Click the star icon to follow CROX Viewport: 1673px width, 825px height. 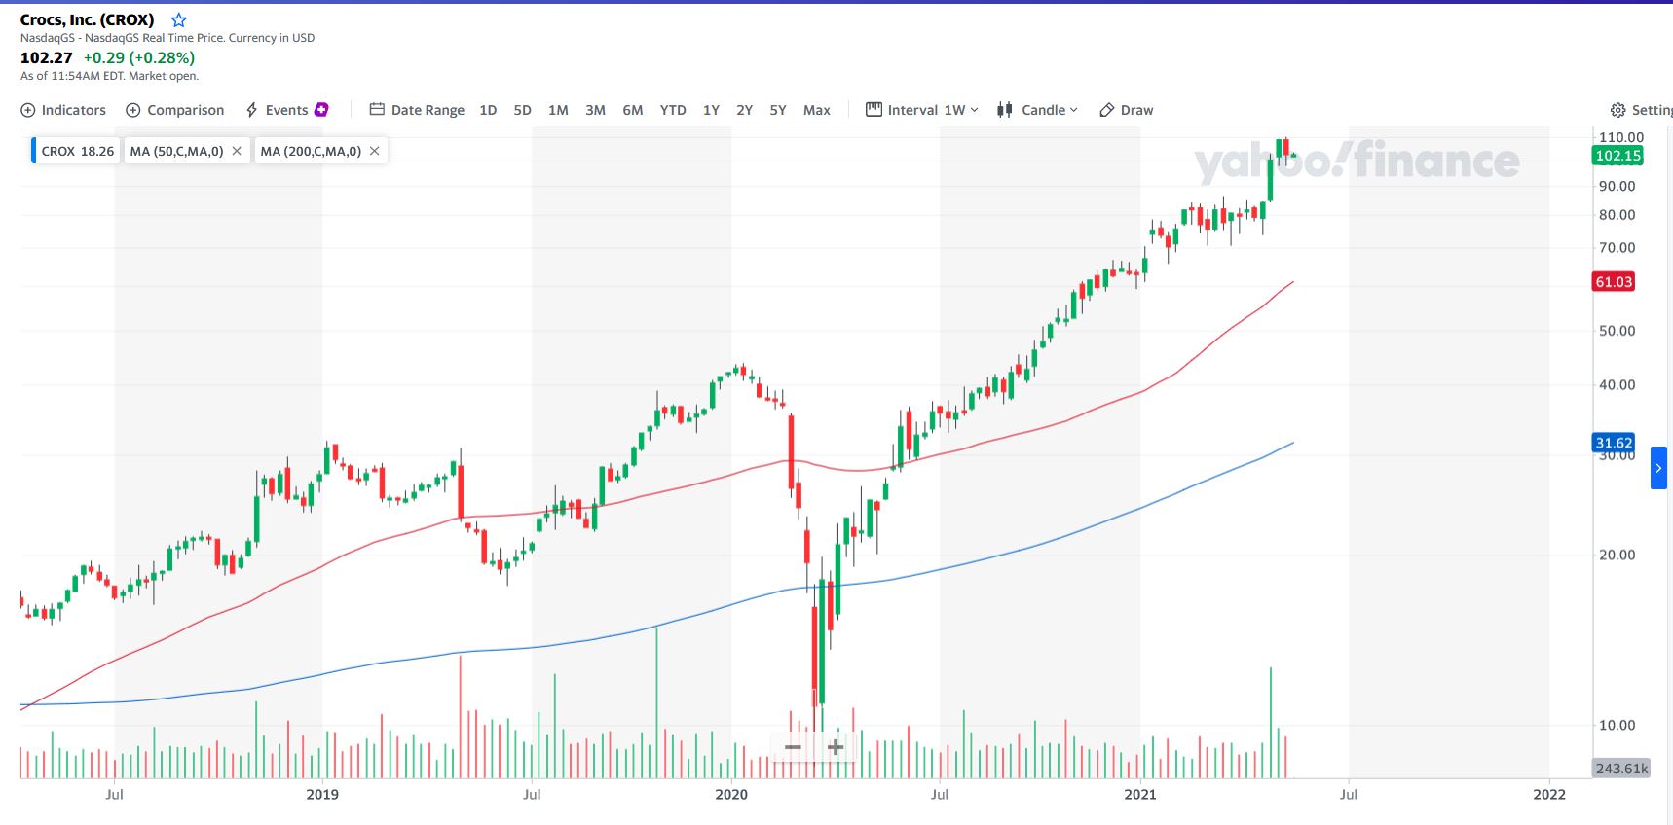pos(179,20)
